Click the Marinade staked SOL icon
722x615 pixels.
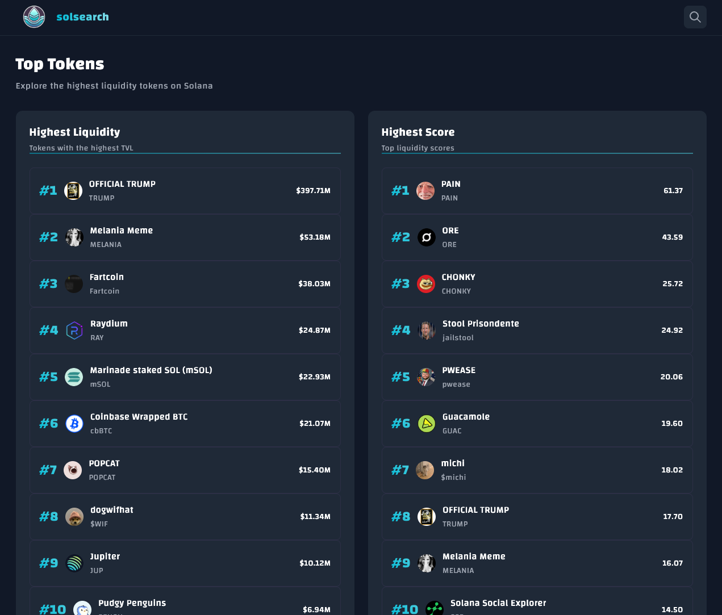(74, 377)
